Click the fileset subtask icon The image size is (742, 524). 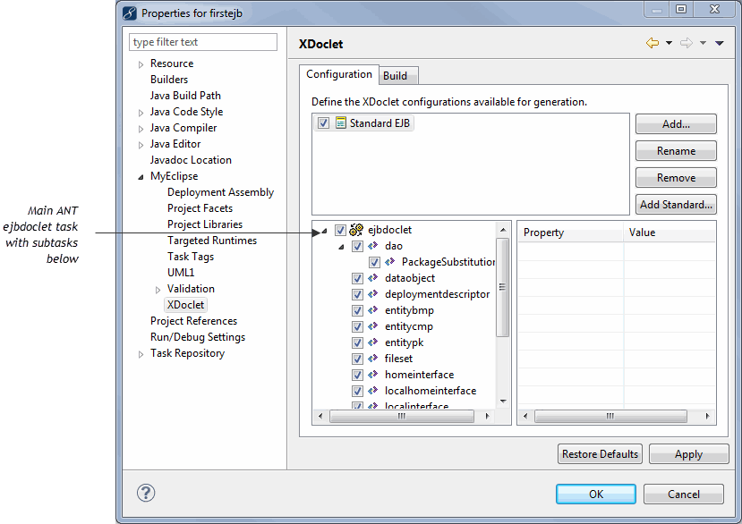click(x=374, y=359)
